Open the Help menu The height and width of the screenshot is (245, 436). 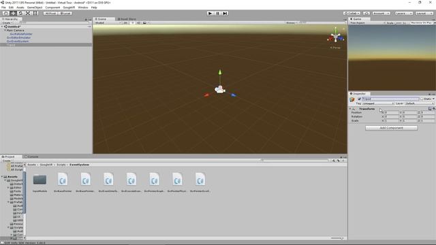(94, 7)
